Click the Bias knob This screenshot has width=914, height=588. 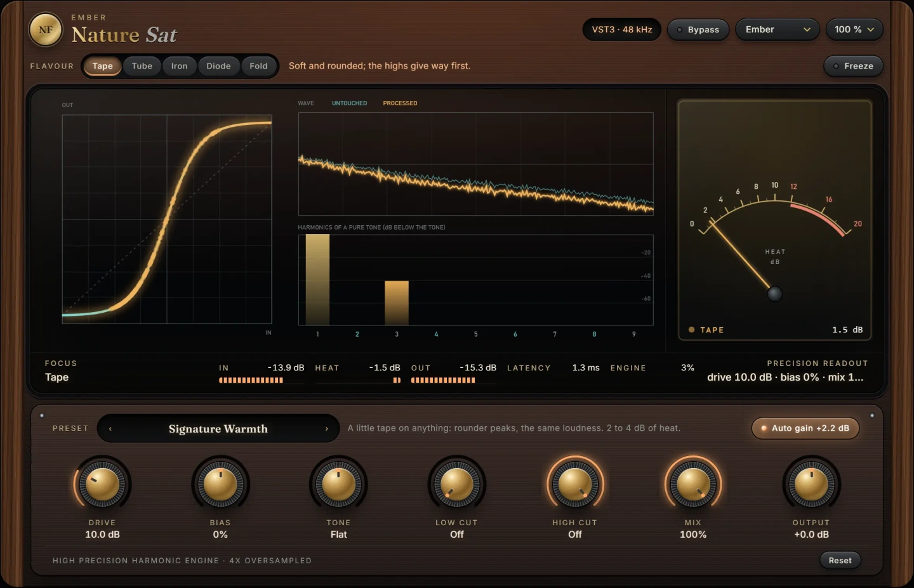[x=220, y=485]
